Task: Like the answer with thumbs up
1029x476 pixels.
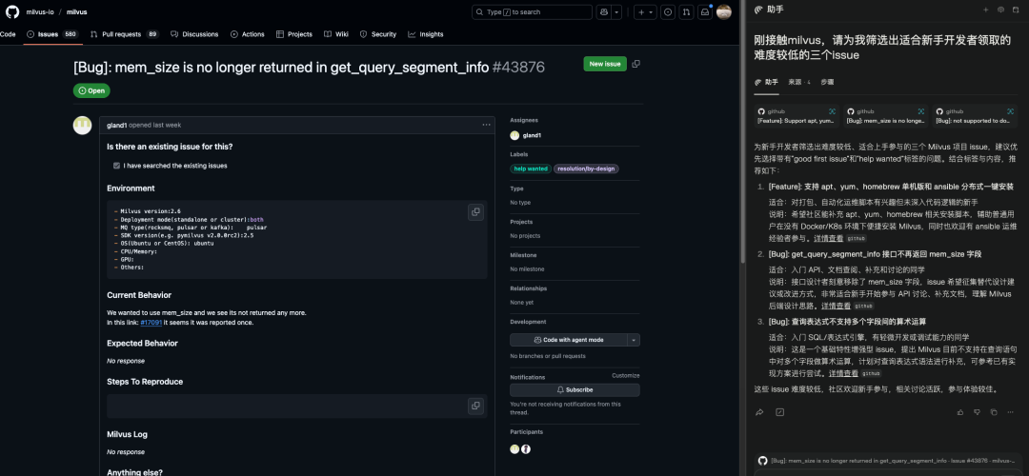Action: click(x=960, y=412)
